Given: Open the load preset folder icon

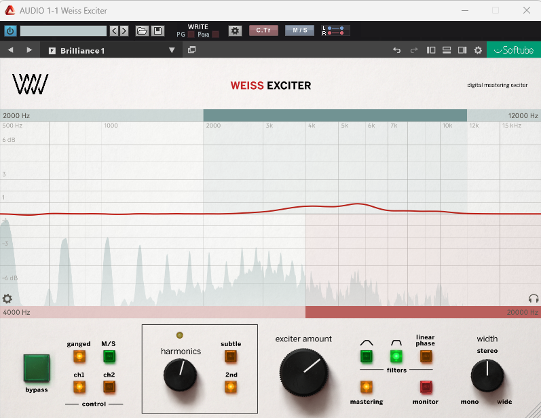Looking at the screenshot, I should point(142,31).
